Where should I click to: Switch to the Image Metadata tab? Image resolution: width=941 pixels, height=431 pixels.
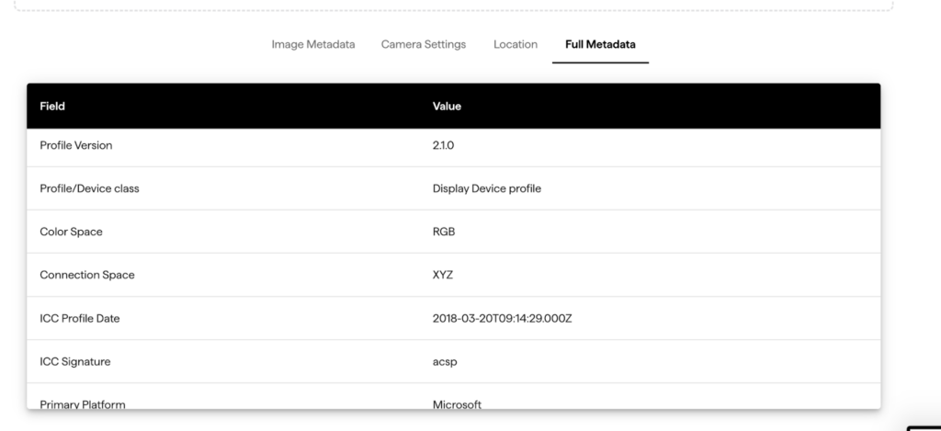[312, 44]
